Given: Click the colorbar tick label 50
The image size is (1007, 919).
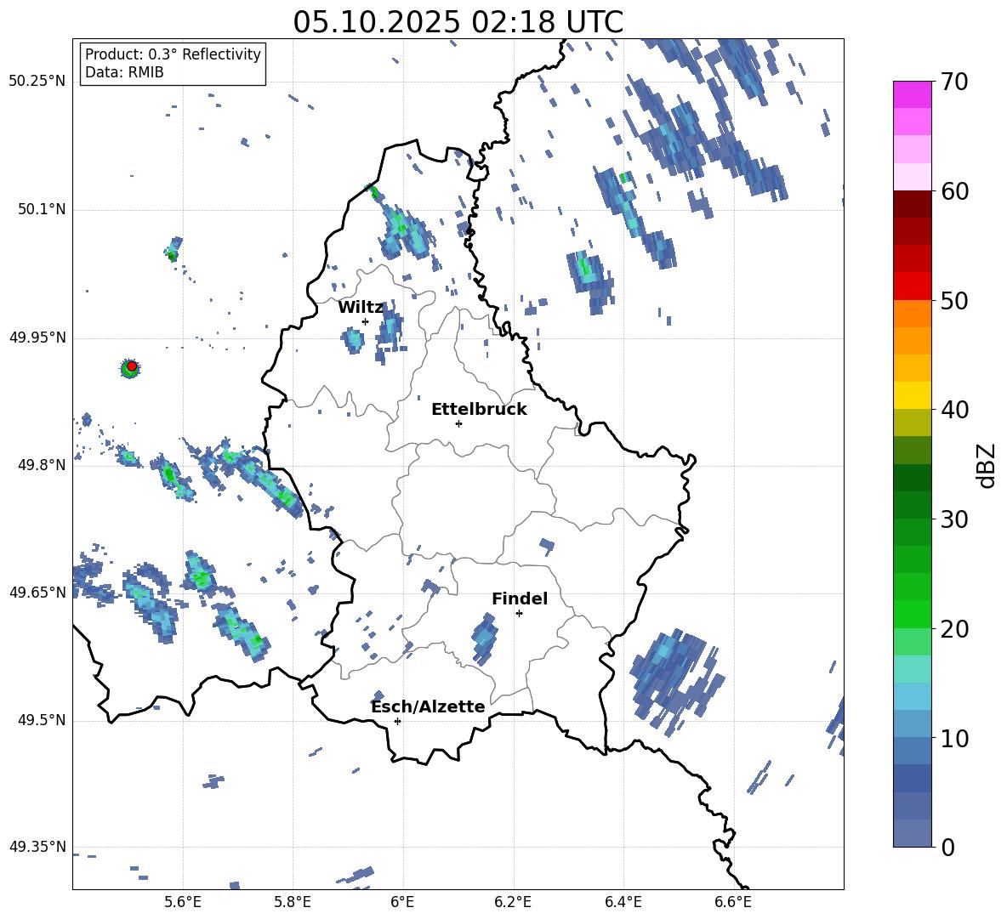Looking at the screenshot, I should pyautogui.click(x=954, y=301).
